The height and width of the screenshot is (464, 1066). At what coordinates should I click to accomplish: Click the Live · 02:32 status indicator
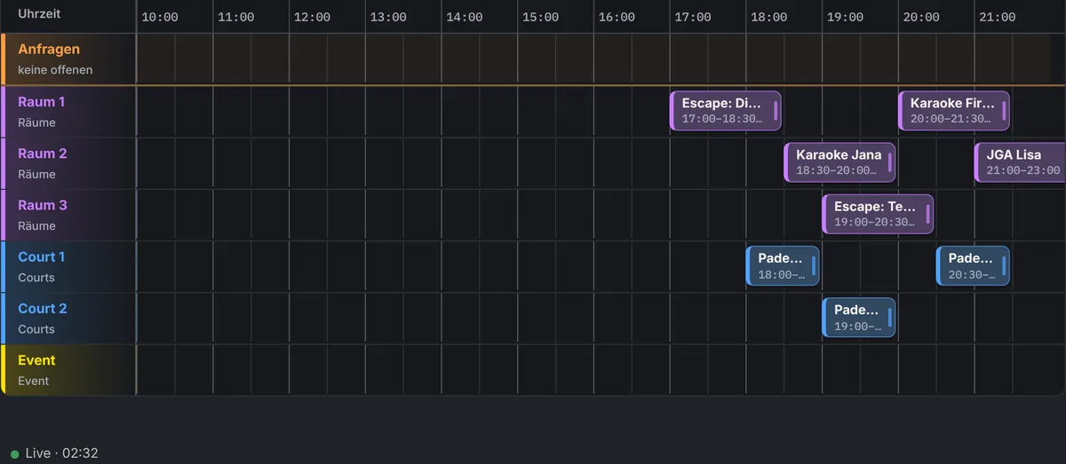pyautogui.click(x=54, y=453)
